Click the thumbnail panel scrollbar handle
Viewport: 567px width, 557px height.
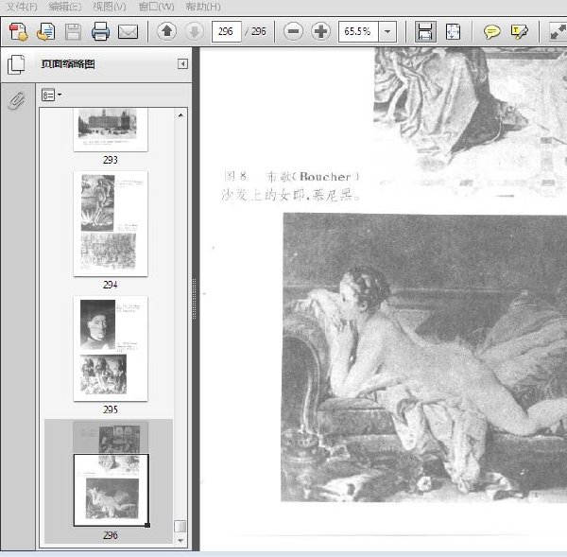click(180, 527)
